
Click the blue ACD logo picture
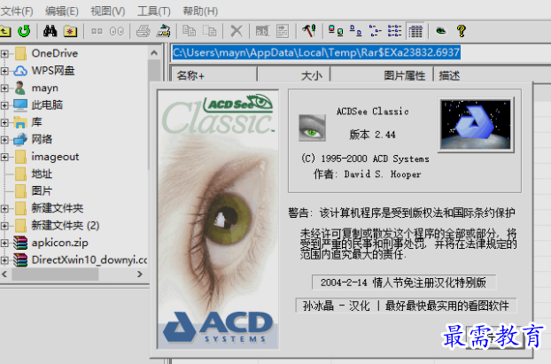pyautogui.click(x=477, y=124)
